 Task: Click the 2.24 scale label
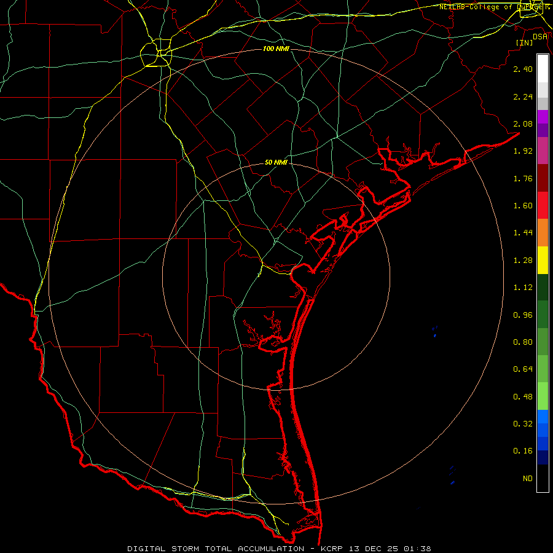click(523, 96)
